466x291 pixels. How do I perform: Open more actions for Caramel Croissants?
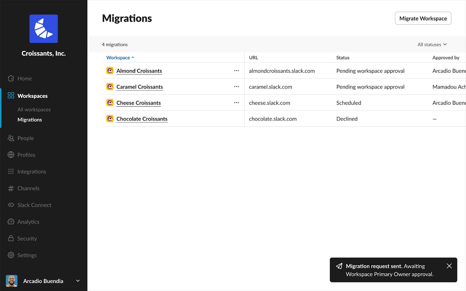click(x=236, y=87)
